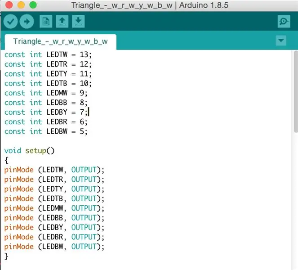This screenshot has width=298, height=270.
Task: Click the line 'const int LEDBB = 8;'
Action: pyautogui.click(x=46, y=103)
